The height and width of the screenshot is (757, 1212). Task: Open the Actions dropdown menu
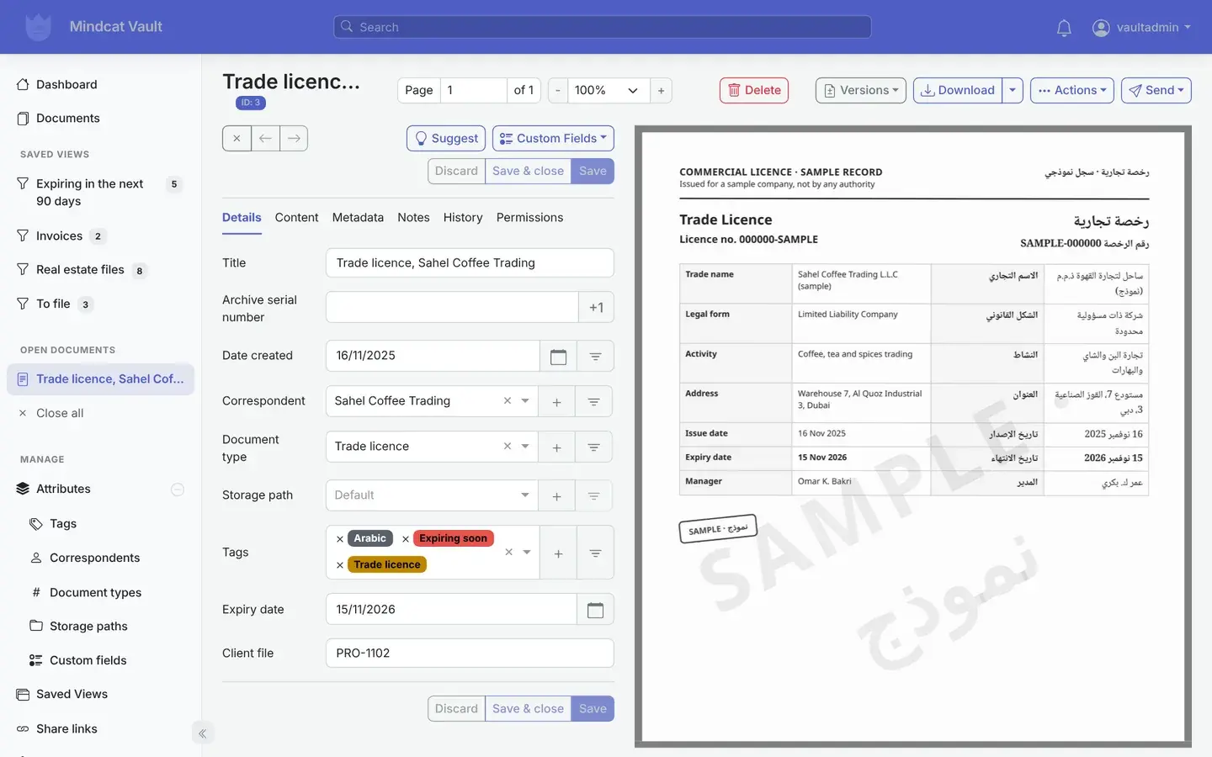coord(1072,90)
